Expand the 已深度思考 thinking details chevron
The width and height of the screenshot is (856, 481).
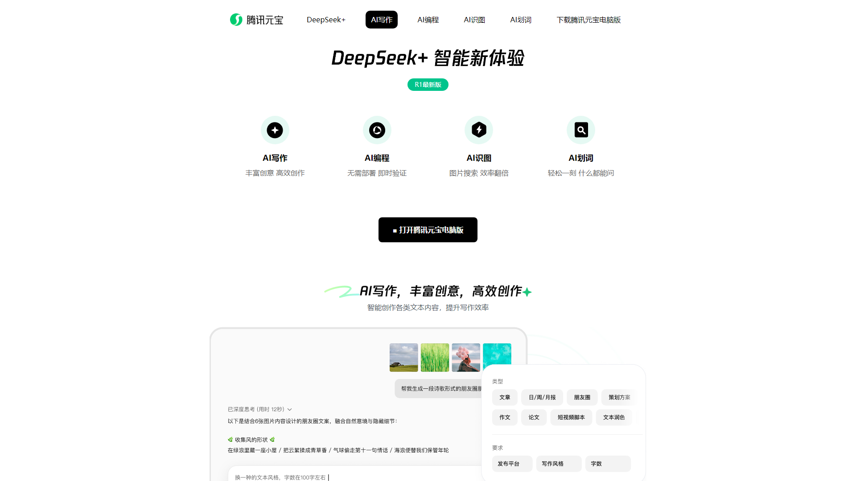point(290,409)
